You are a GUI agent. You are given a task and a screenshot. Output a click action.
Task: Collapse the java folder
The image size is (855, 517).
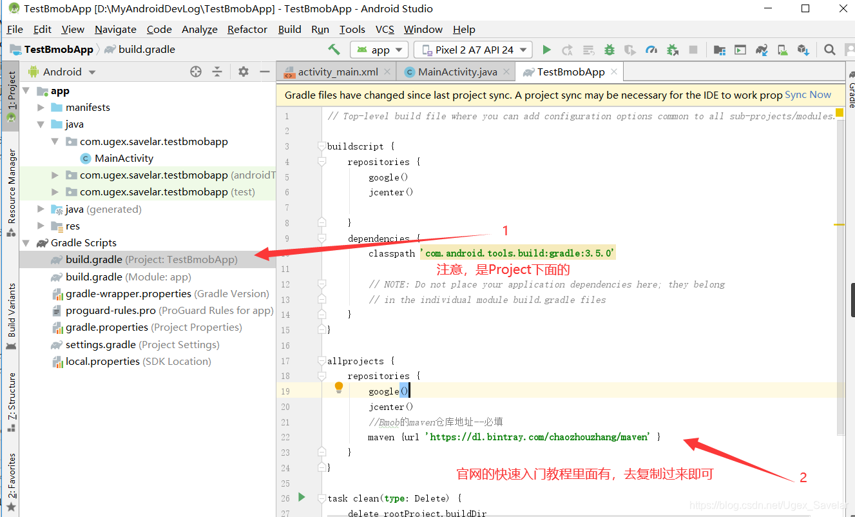(41, 124)
